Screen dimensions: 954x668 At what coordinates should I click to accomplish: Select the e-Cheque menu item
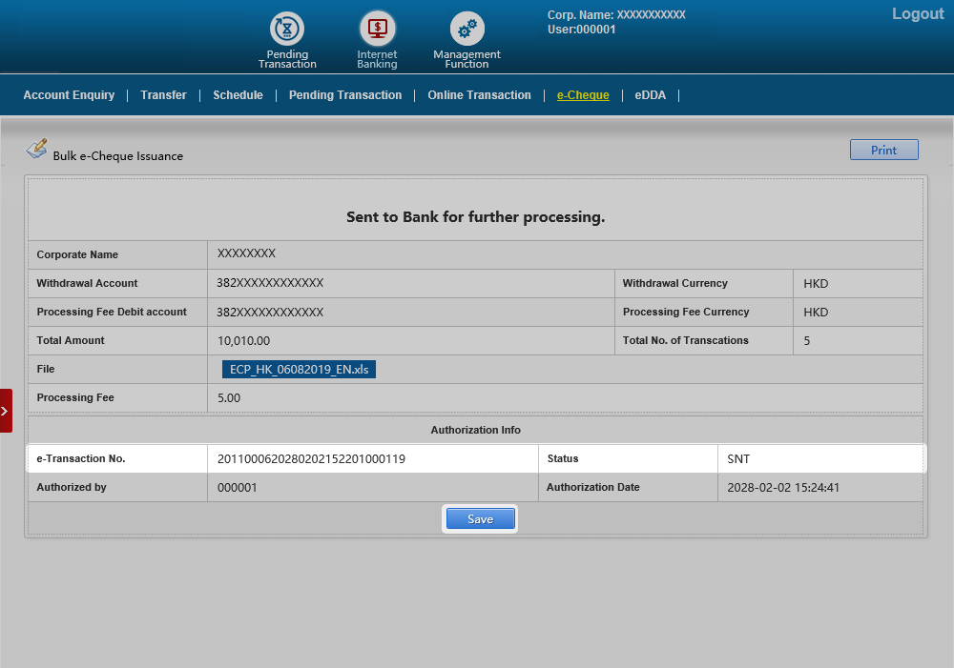[x=583, y=95]
